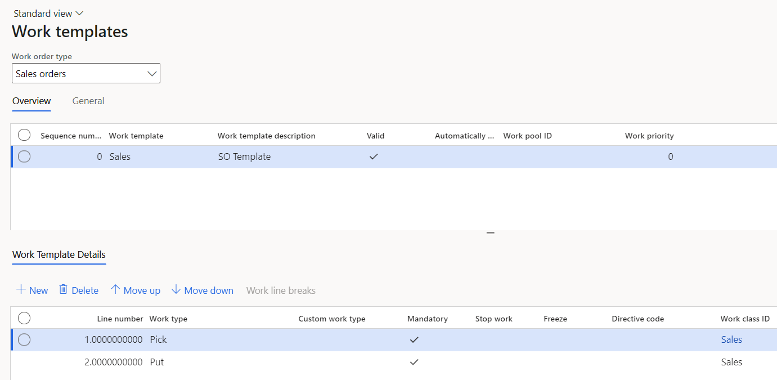Click the Mandatory checkmark for Put line
The width and height of the screenshot is (777, 380).
point(414,363)
